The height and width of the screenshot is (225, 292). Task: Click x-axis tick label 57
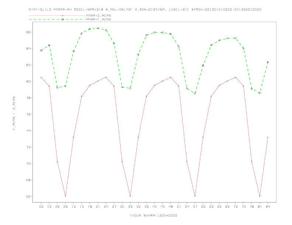tap(195, 207)
